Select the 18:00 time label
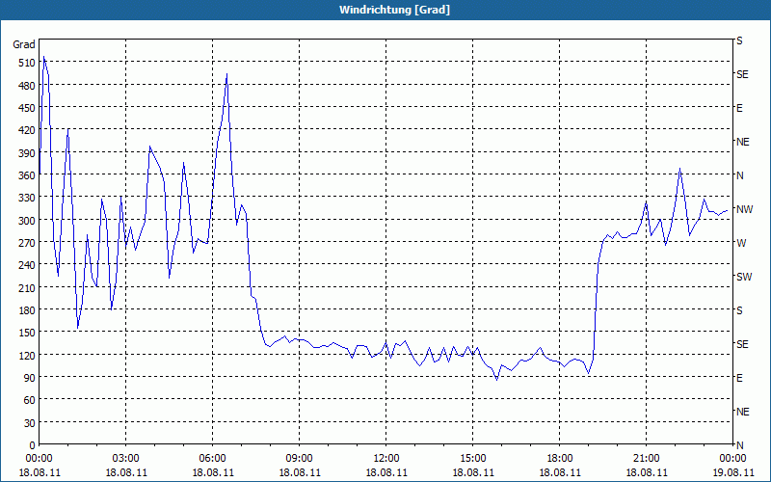771x482 pixels. pos(560,459)
